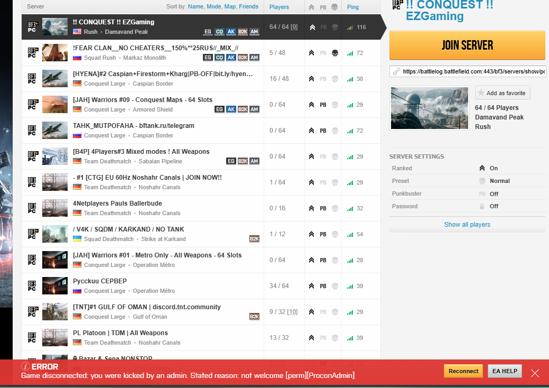Sort servers by Ping column
The width and height of the screenshot is (549, 388).
coord(353,7)
